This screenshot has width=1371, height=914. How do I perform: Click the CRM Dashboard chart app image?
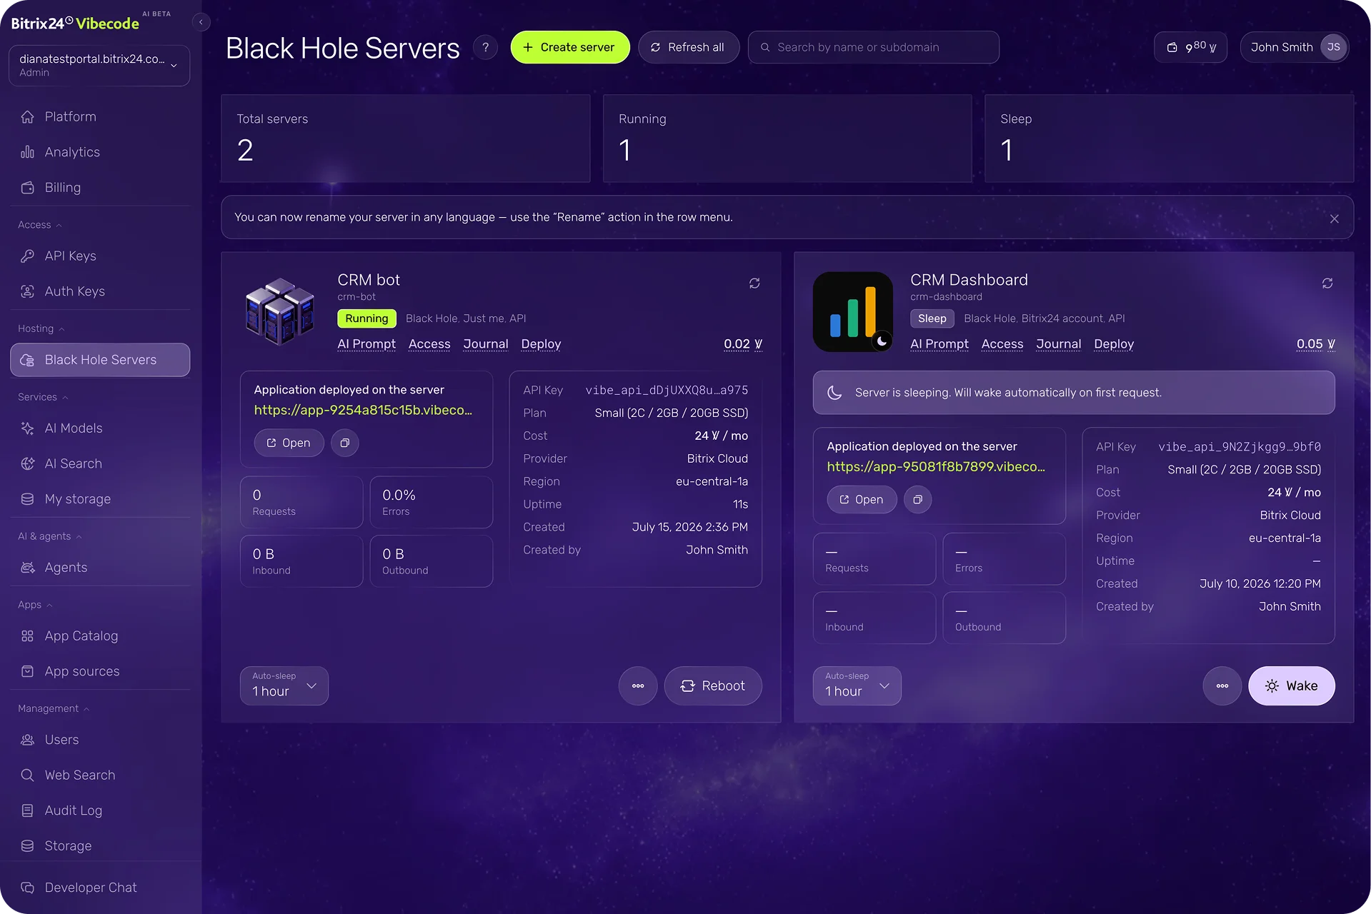[x=853, y=311]
